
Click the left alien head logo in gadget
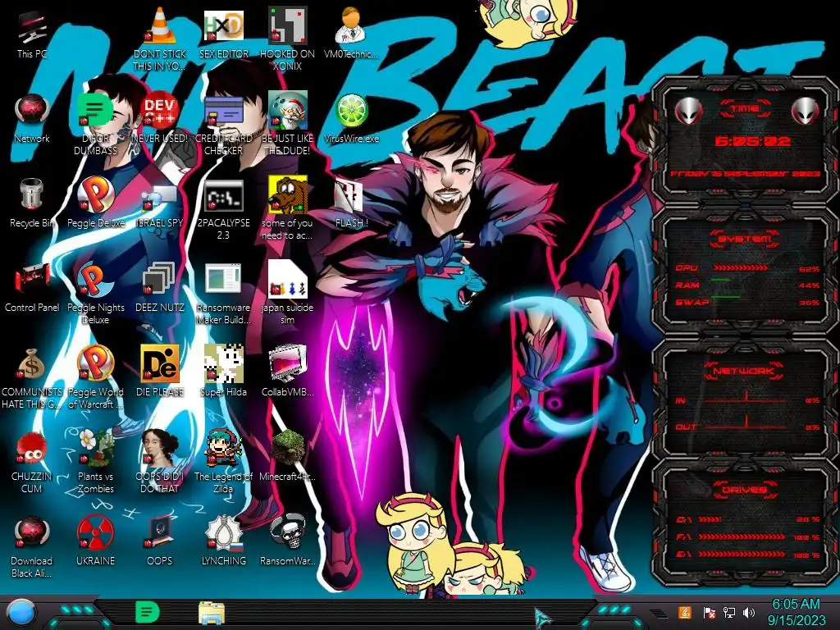coord(688,112)
